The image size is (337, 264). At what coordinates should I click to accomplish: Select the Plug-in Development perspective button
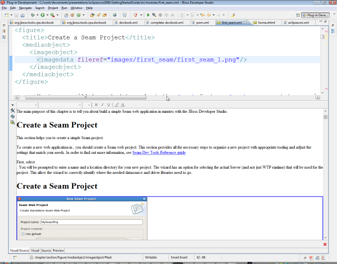315,15
